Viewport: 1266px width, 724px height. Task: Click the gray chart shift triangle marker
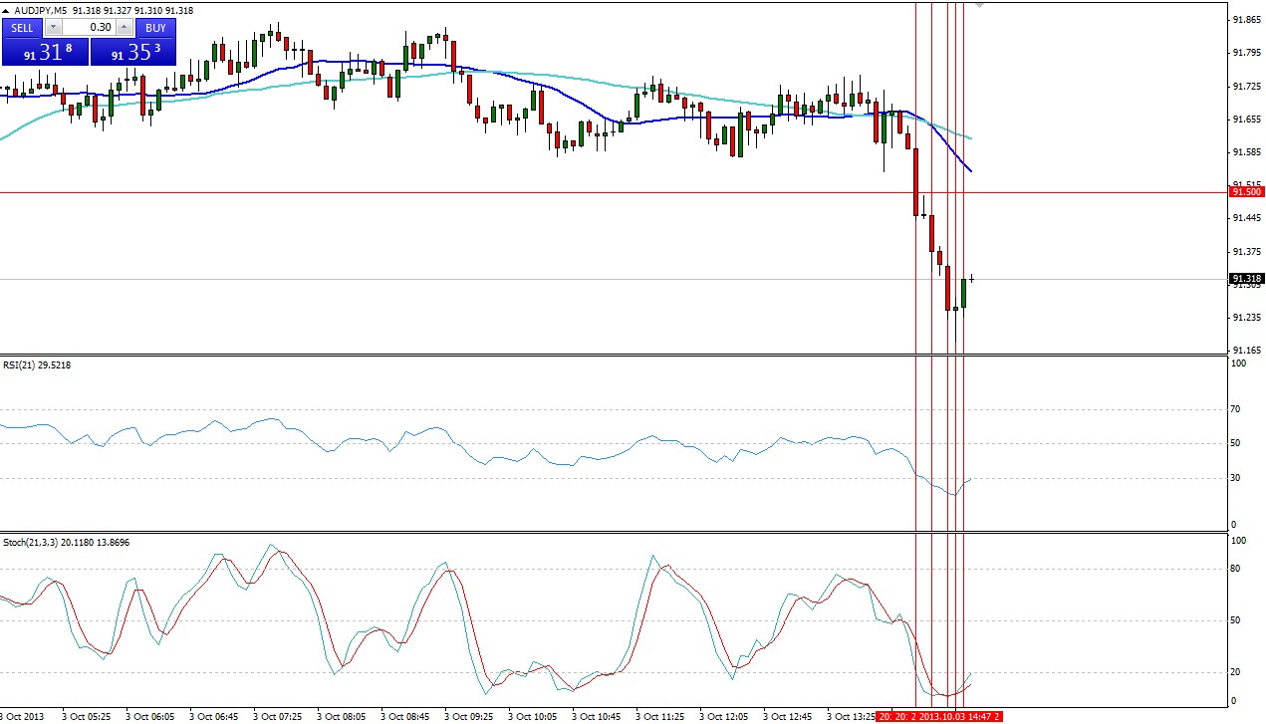point(980,6)
